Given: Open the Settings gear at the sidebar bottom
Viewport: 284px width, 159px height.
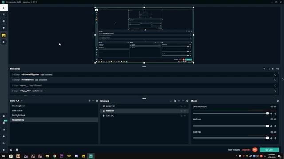Looking at the screenshot, I should 4,150.
